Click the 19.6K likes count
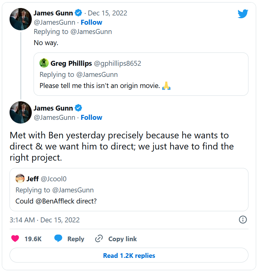This screenshot has height=273, width=258. [x=33, y=239]
